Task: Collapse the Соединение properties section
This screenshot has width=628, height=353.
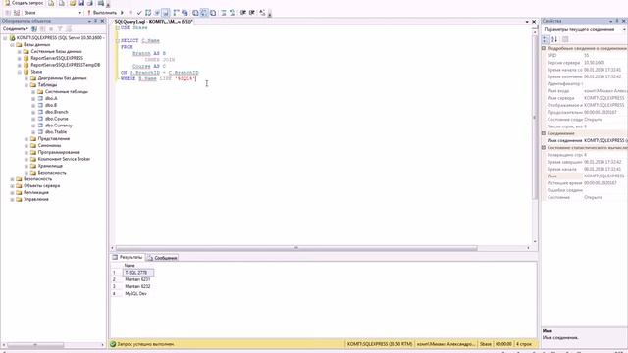Action: [544, 133]
